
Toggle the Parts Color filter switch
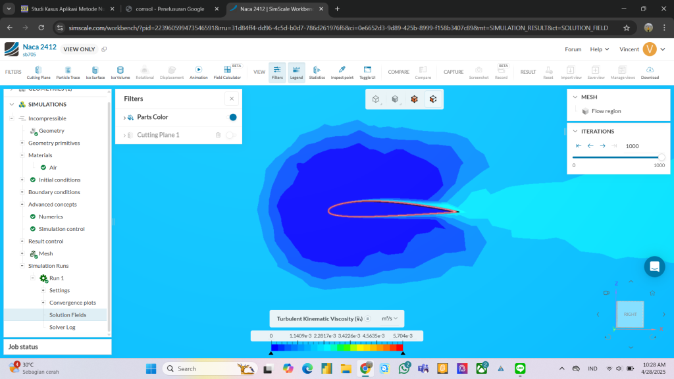[x=232, y=117]
